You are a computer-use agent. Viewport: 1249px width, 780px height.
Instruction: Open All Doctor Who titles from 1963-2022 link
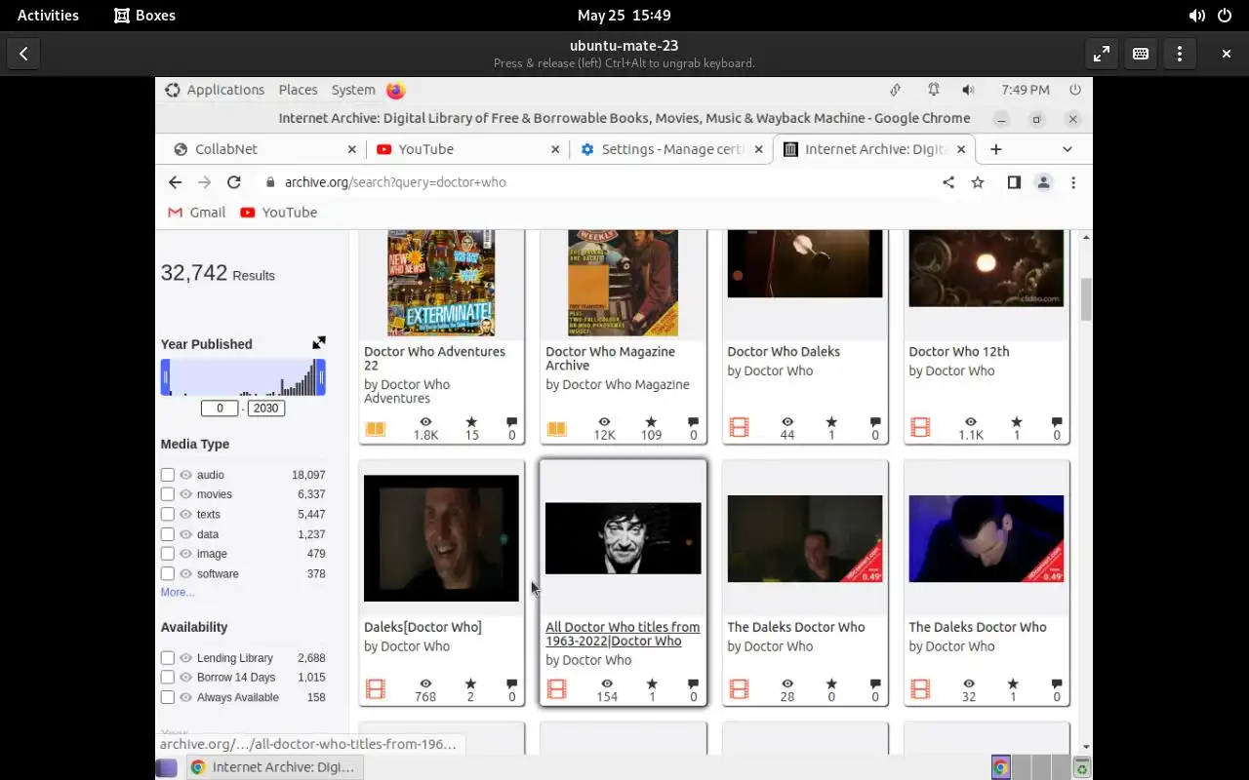coord(623,634)
